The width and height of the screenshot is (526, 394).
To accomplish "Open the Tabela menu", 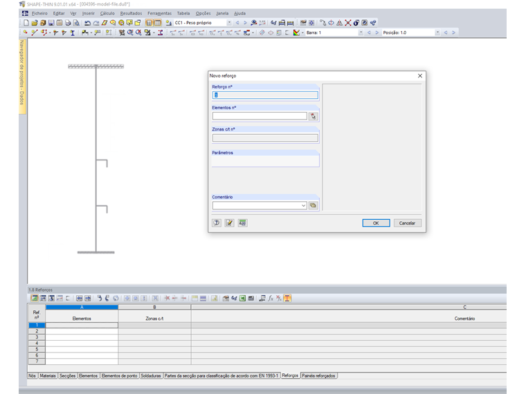I will (x=183, y=13).
